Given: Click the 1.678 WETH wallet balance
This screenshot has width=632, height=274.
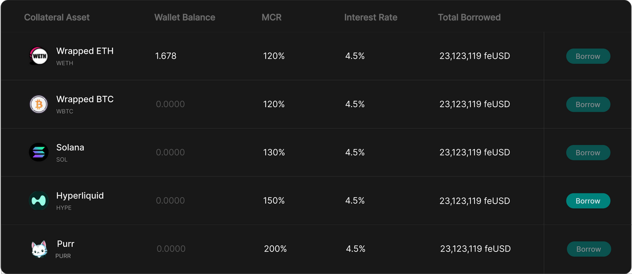Looking at the screenshot, I should coord(166,56).
